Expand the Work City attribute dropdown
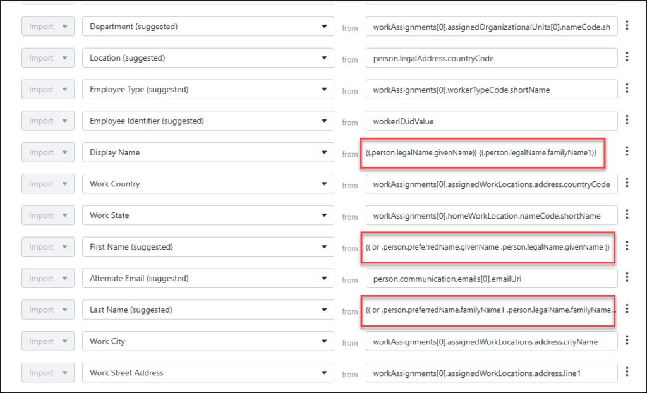647x393 pixels. point(208,341)
